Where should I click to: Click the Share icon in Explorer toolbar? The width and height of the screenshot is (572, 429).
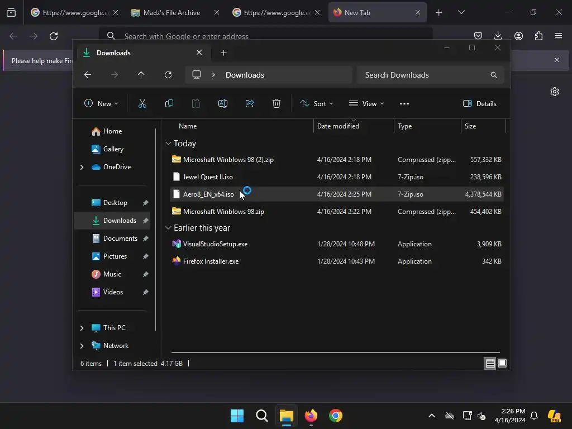[250, 103]
